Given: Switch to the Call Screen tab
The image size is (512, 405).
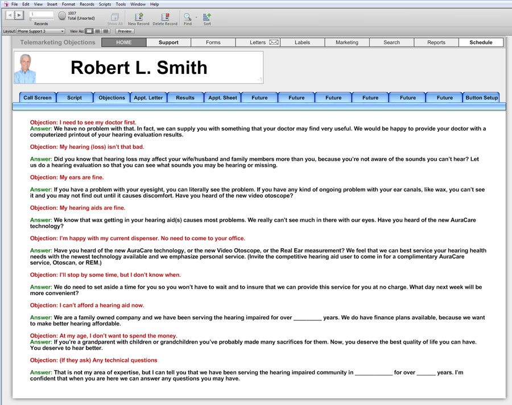Looking at the screenshot, I should coord(38,98).
